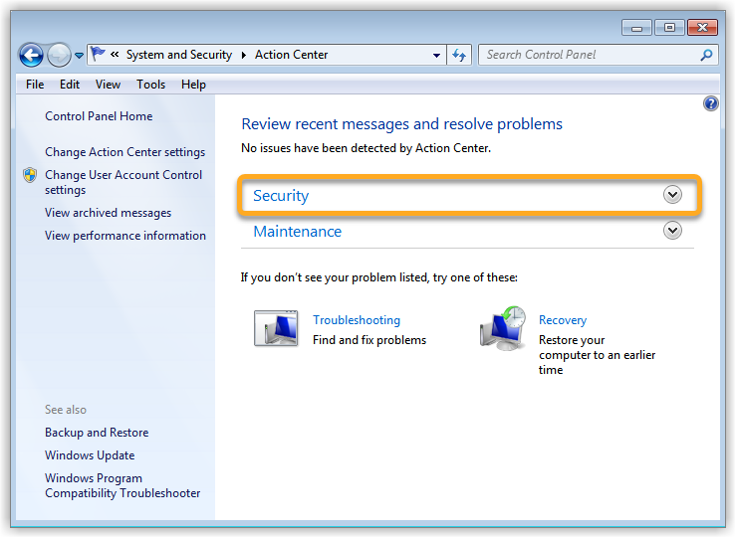Open the File menu
736x538 pixels.
pyautogui.click(x=35, y=85)
